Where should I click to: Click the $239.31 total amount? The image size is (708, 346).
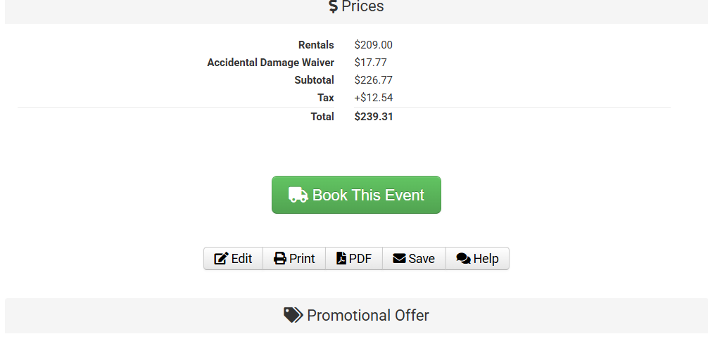point(374,117)
